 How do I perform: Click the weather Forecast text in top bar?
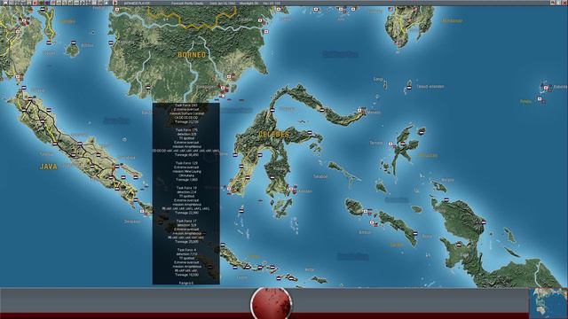(x=187, y=3)
